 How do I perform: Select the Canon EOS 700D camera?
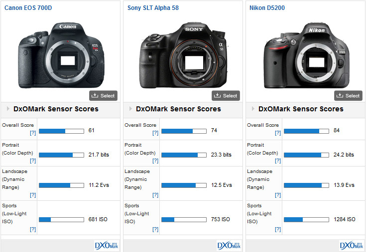pos(103,96)
